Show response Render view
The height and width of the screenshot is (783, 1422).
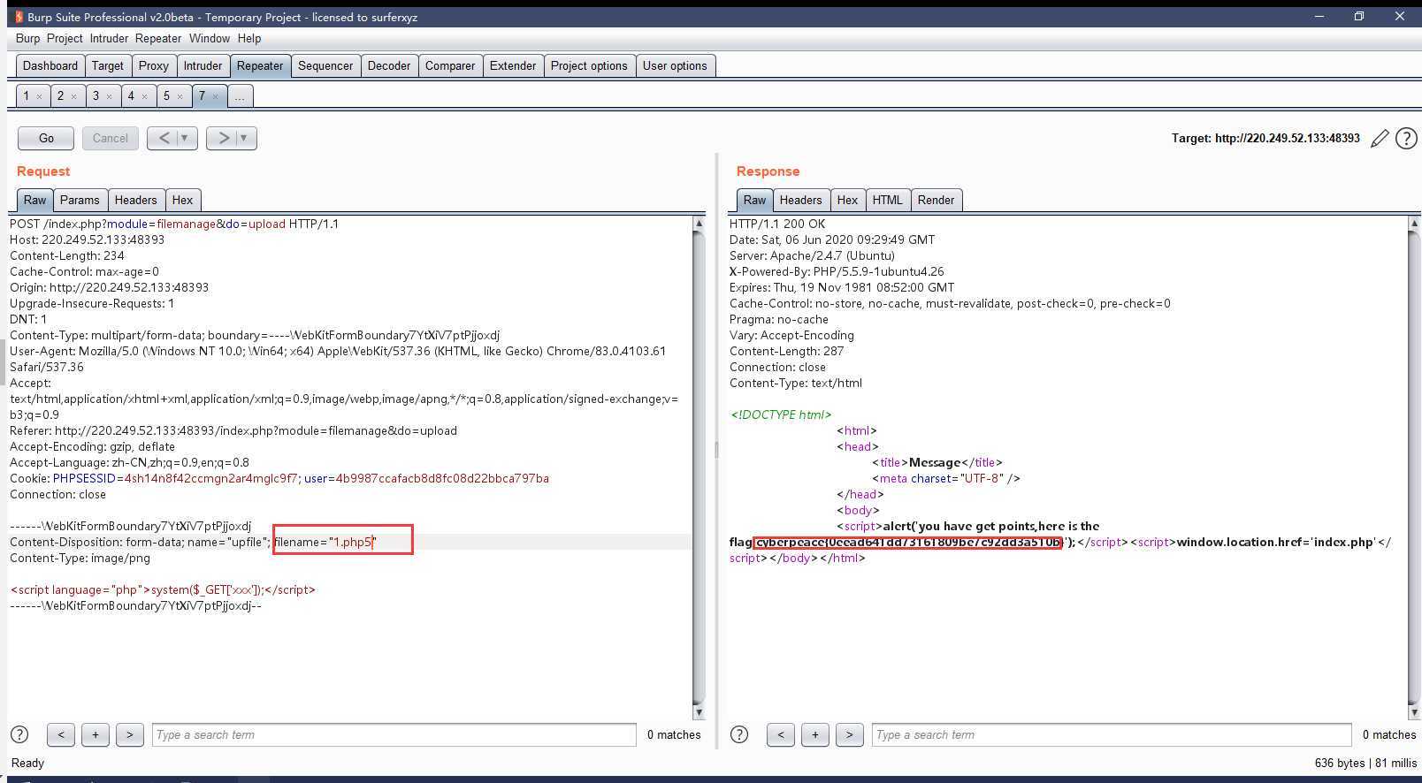[x=936, y=200]
